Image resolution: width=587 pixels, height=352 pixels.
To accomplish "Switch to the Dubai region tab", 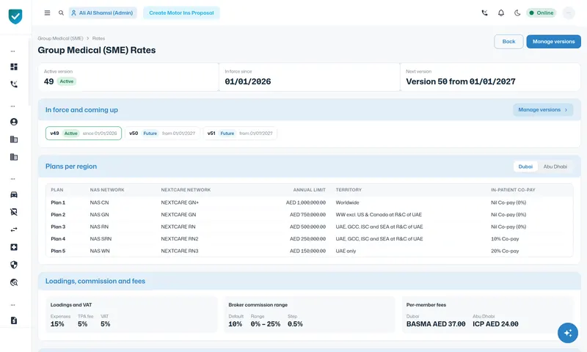I will [525, 166].
